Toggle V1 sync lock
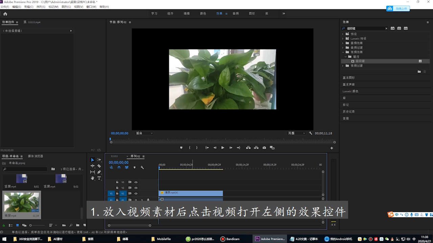This screenshot has width=433, height=243. click(x=130, y=193)
